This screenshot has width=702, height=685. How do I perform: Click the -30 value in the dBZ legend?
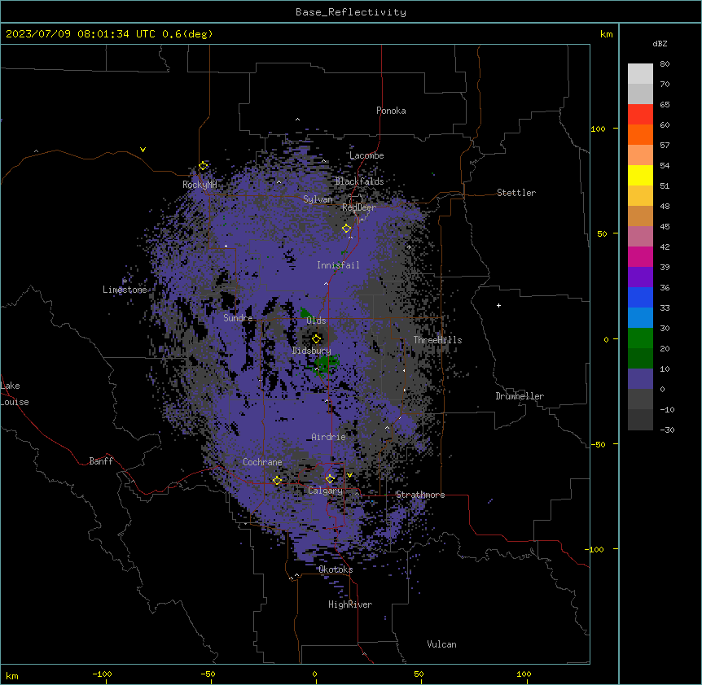click(x=667, y=430)
